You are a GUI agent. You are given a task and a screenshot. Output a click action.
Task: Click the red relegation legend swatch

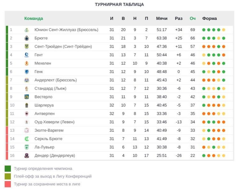point(8,184)
